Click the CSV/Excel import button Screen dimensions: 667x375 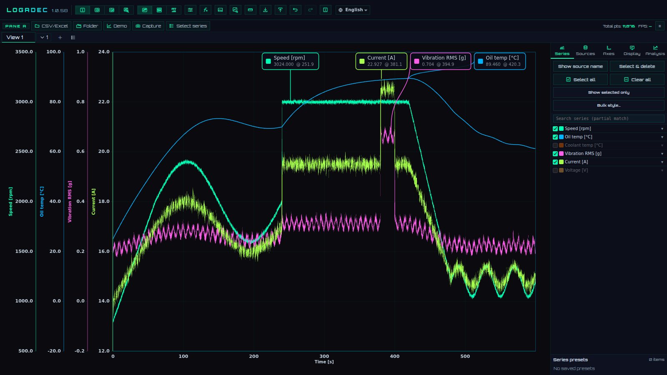click(x=51, y=26)
